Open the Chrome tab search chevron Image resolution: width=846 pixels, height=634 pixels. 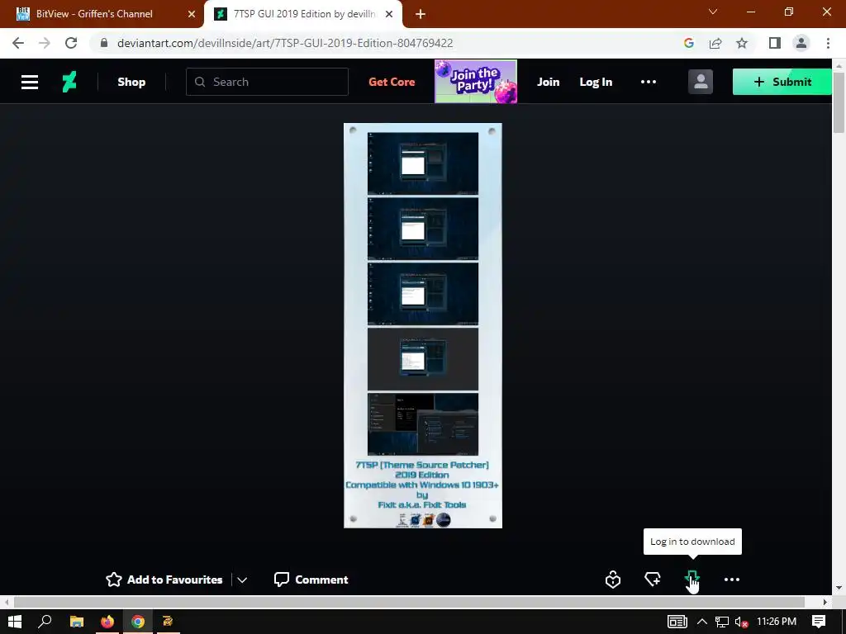tap(713, 12)
